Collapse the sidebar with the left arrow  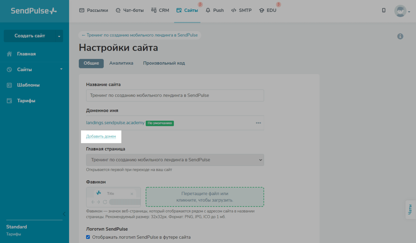tap(64, 214)
